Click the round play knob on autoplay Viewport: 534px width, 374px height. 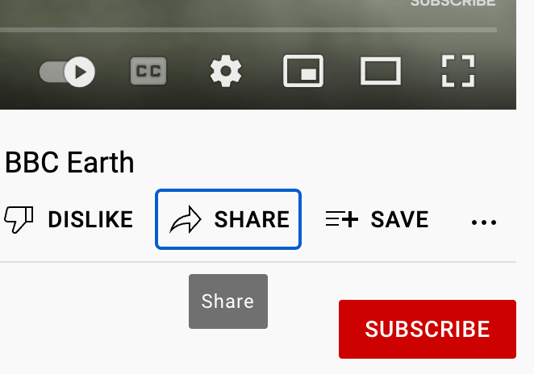pos(80,72)
